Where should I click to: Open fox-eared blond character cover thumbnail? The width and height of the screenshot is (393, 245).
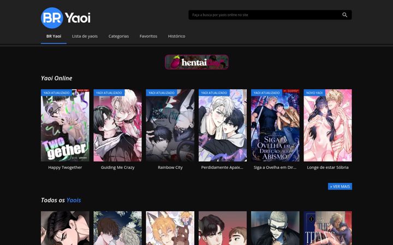(x=170, y=228)
